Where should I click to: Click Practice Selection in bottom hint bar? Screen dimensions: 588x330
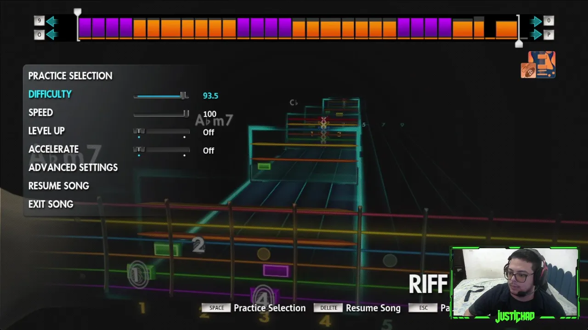(x=270, y=308)
